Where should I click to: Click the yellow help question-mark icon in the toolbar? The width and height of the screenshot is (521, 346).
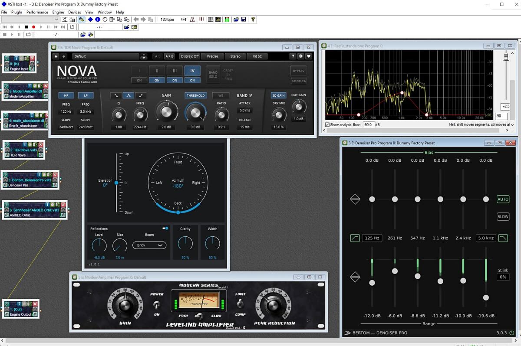[x=253, y=20]
